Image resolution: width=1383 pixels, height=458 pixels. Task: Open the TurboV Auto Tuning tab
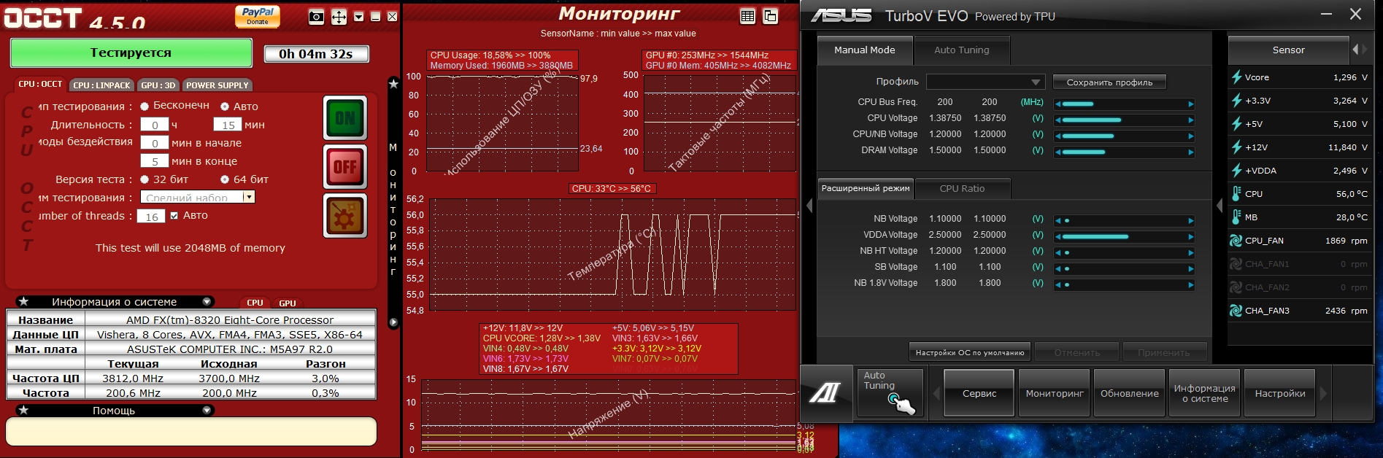(x=962, y=50)
